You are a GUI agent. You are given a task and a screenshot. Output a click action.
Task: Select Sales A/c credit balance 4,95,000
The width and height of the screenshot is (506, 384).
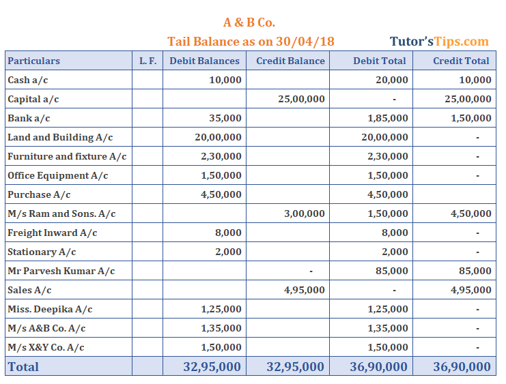[305, 290]
